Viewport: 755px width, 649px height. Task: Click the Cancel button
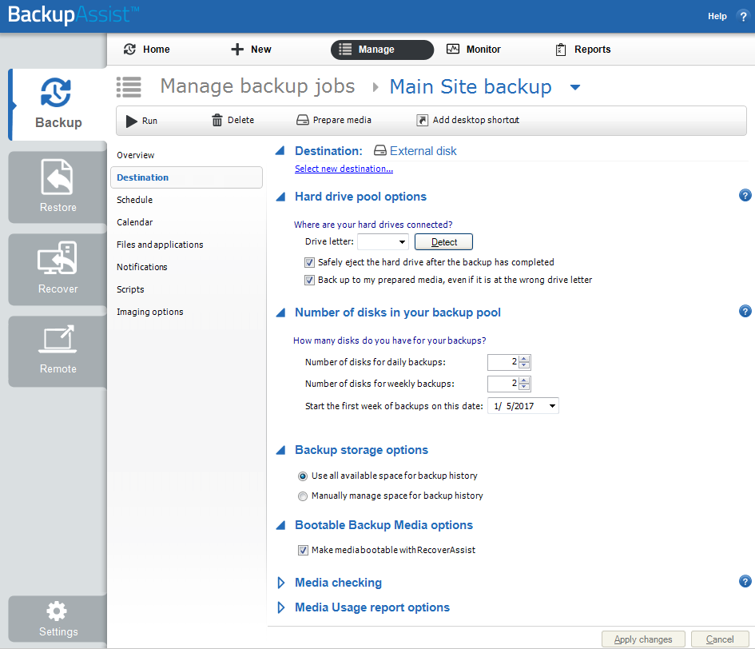(x=720, y=639)
